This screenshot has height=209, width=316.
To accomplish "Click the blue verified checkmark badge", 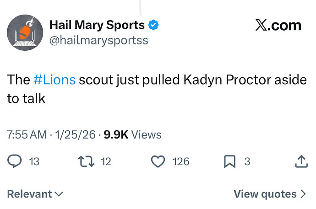I will 153,25.
